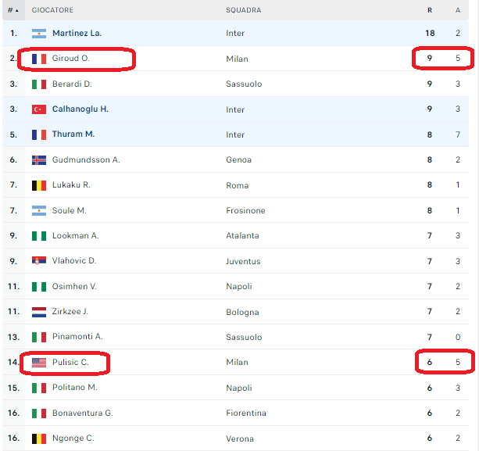Click the Serbian flag beside Vlahovic D.
Screen dimensions: 479x451
pyautogui.click(x=39, y=260)
